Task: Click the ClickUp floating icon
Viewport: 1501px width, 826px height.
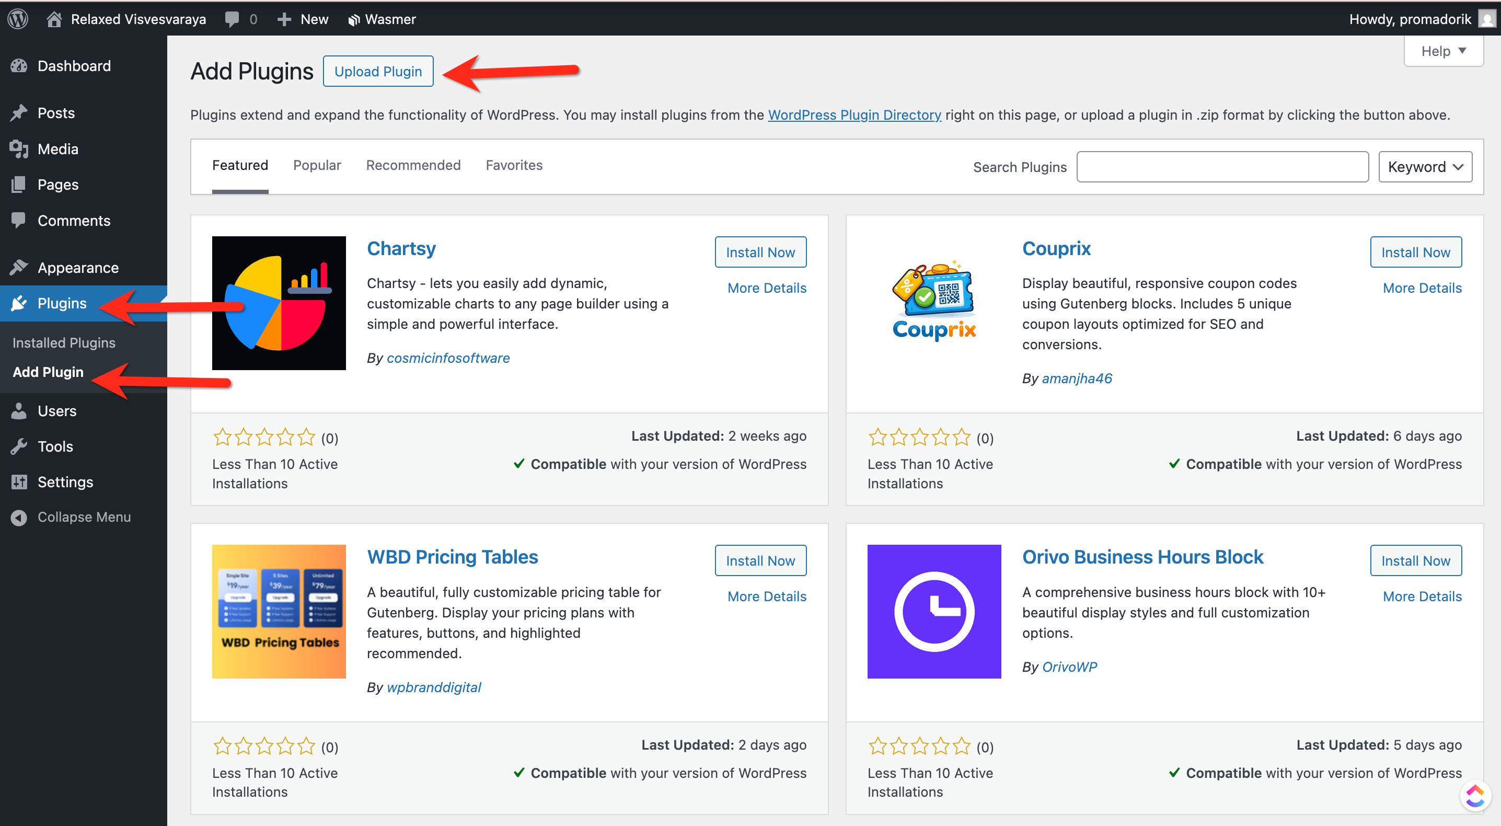Action: [x=1475, y=795]
